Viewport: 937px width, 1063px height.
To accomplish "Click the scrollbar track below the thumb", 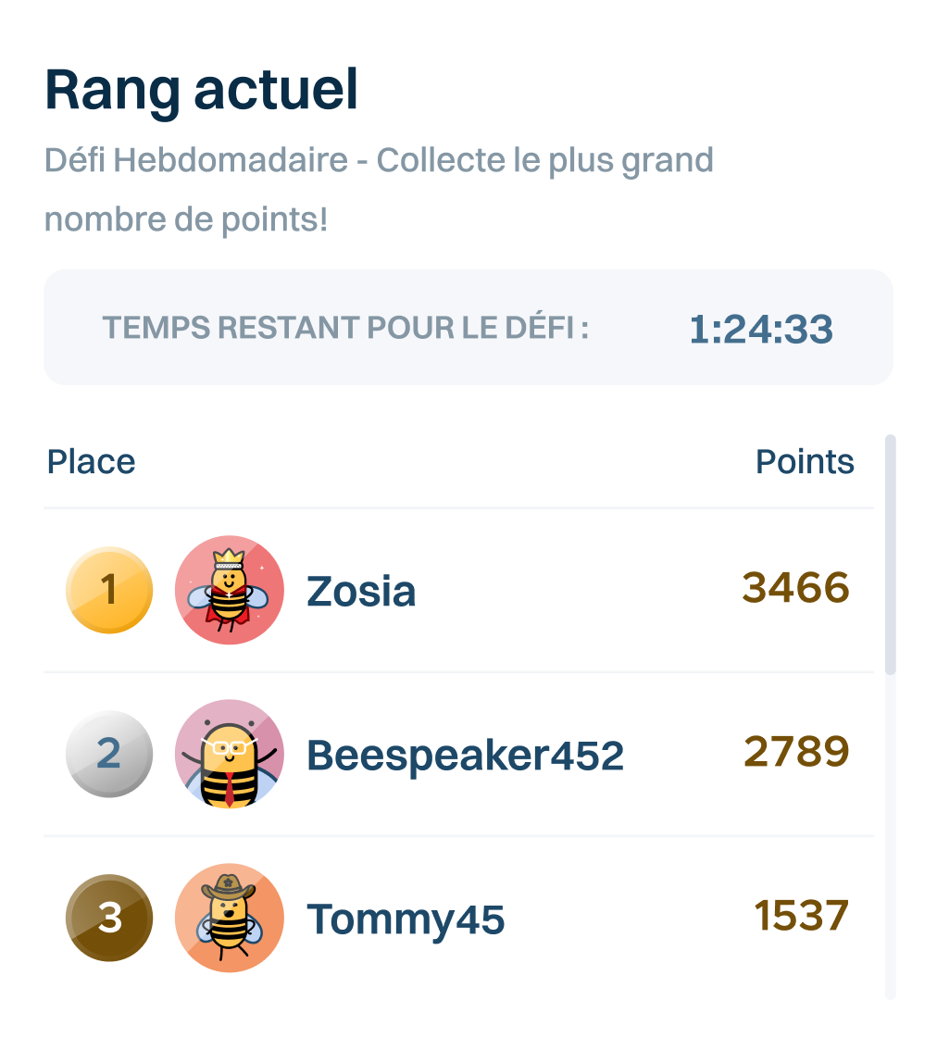I will click(891, 833).
